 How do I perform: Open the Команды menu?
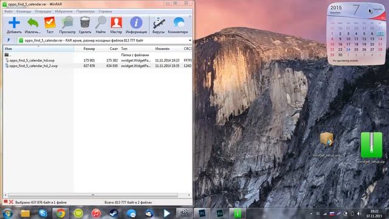pos(24,12)
